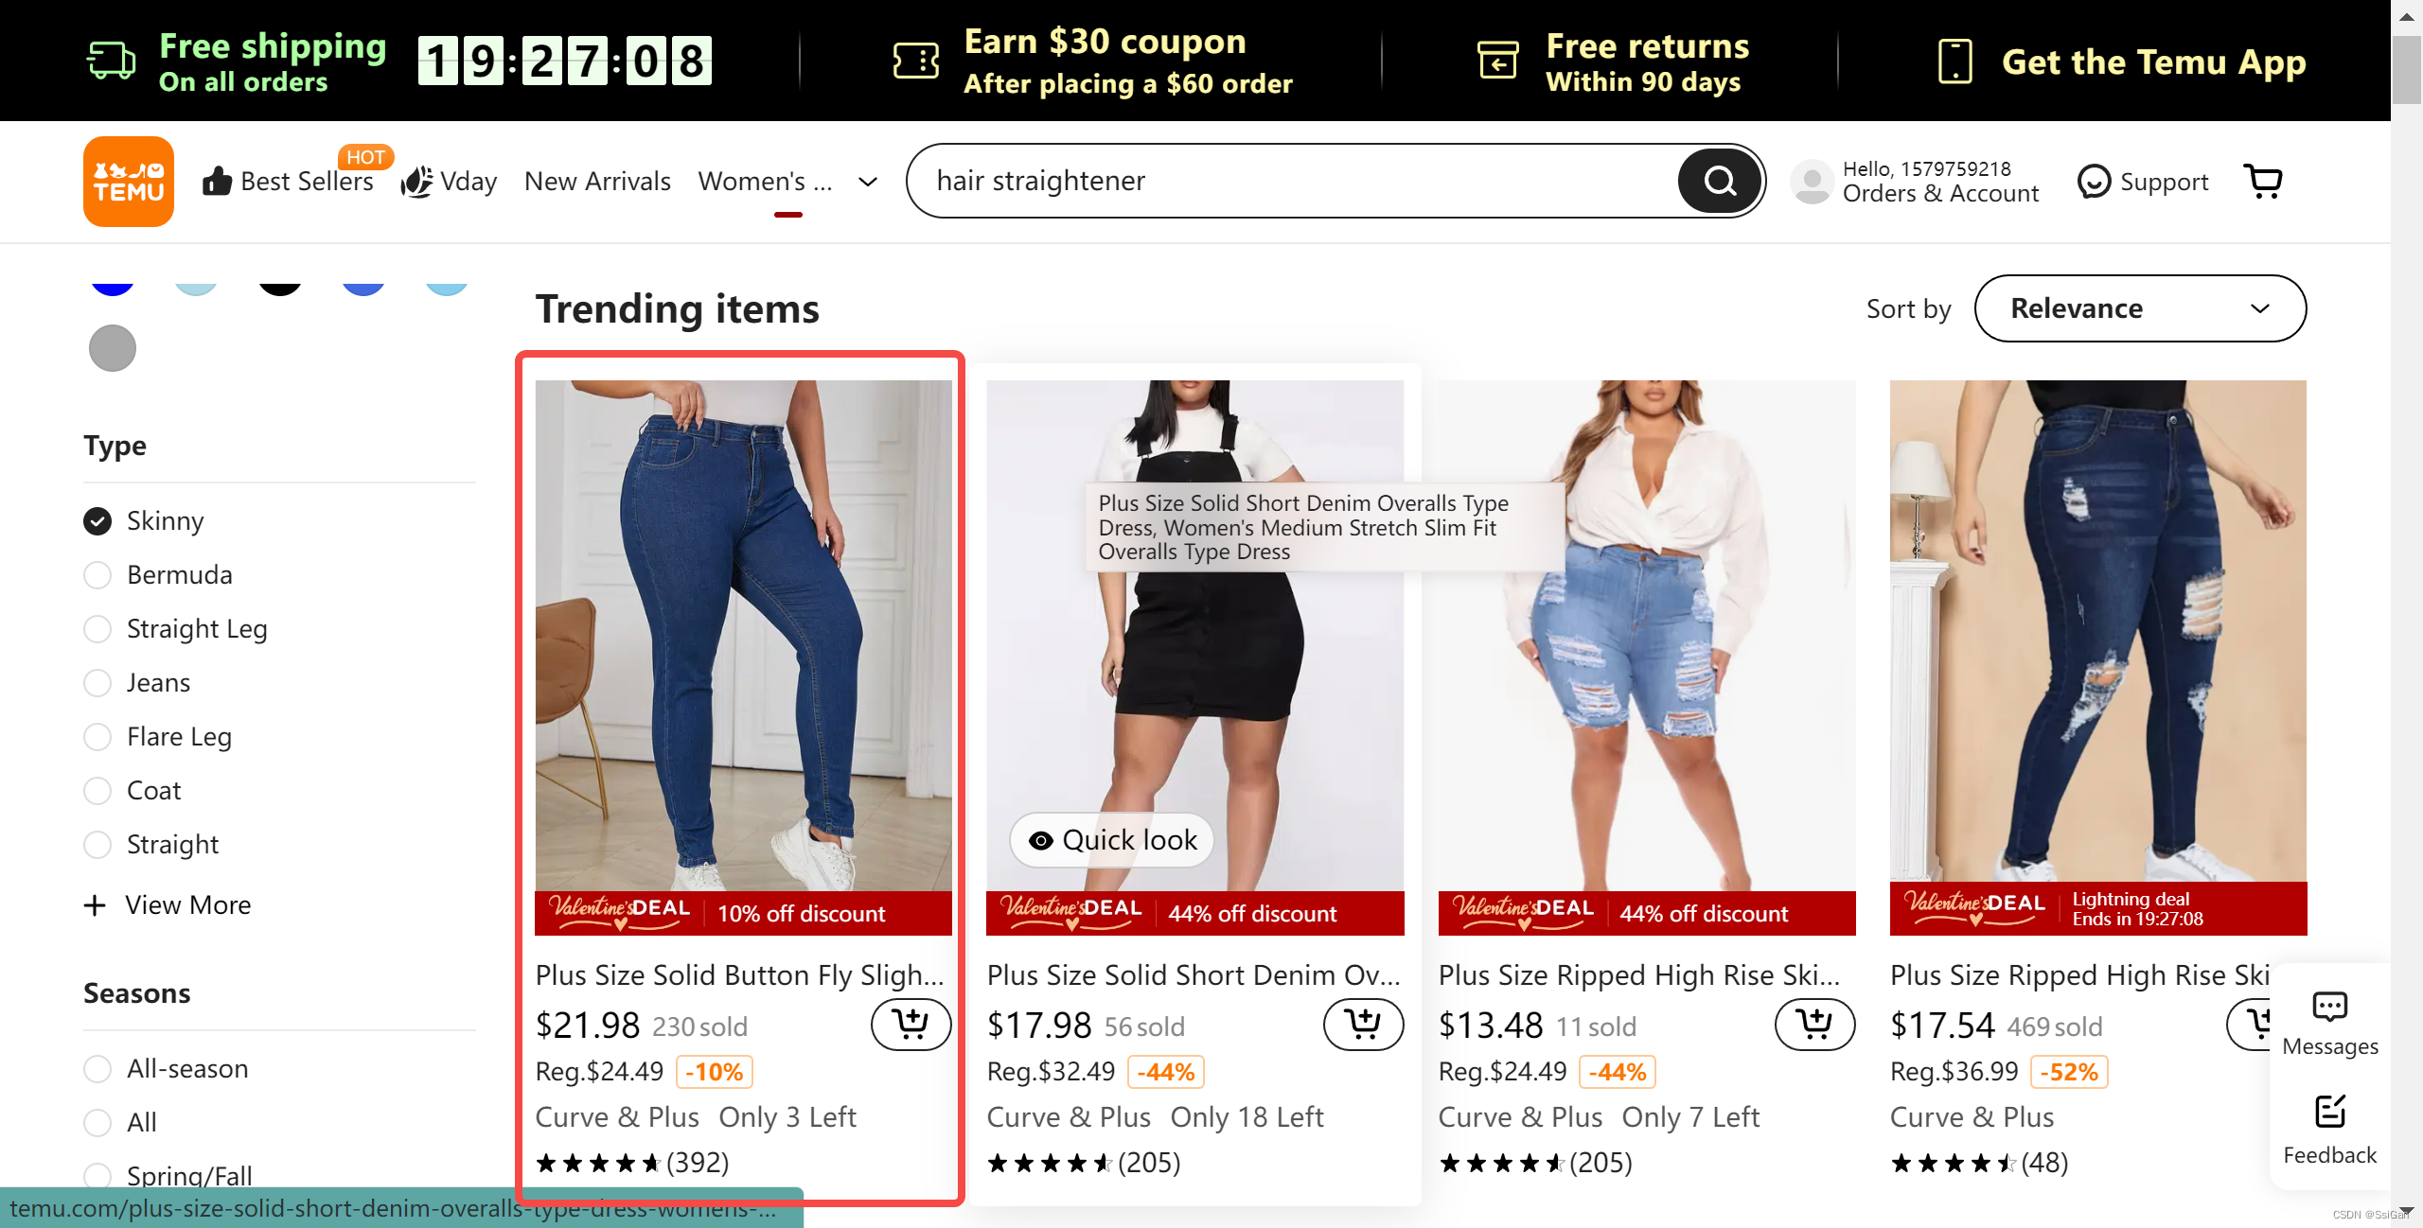2423x1228 pixels.
Task: Click the Support headset icon
Action: click(x=2094, y=181)
